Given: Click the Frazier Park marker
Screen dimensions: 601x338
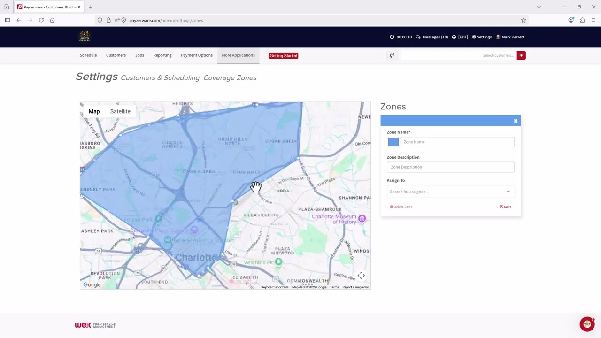Looking at the screenshot, I should [x=158, y=218].
